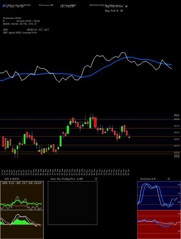Click the 'Day Vol: 0 M' label
This screenshot has height=239, width=181.
coord(114,11)
